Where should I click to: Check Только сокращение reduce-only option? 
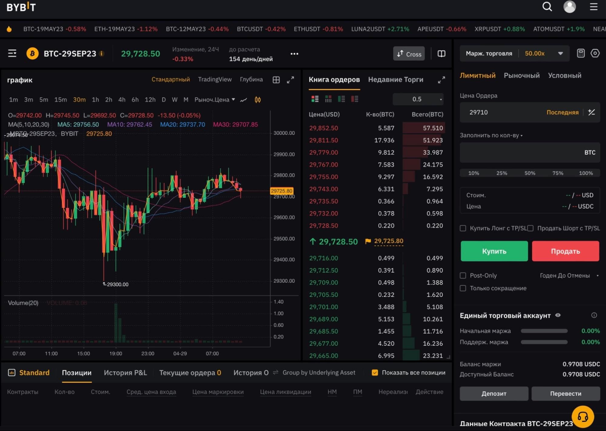point(463,288)
